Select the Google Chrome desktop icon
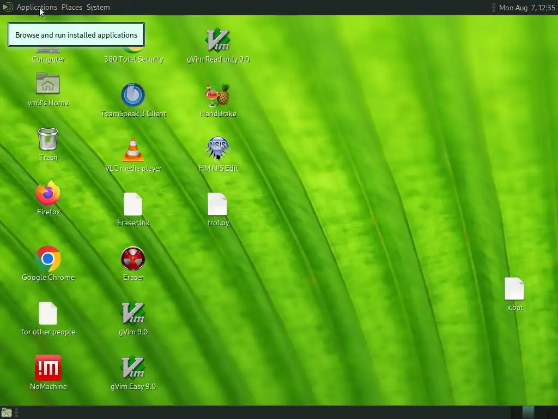 coord(48,259)
